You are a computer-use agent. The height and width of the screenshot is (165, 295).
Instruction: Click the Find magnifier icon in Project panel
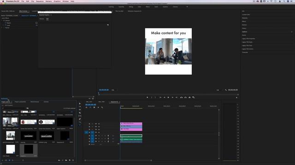(x=63, y=160)
